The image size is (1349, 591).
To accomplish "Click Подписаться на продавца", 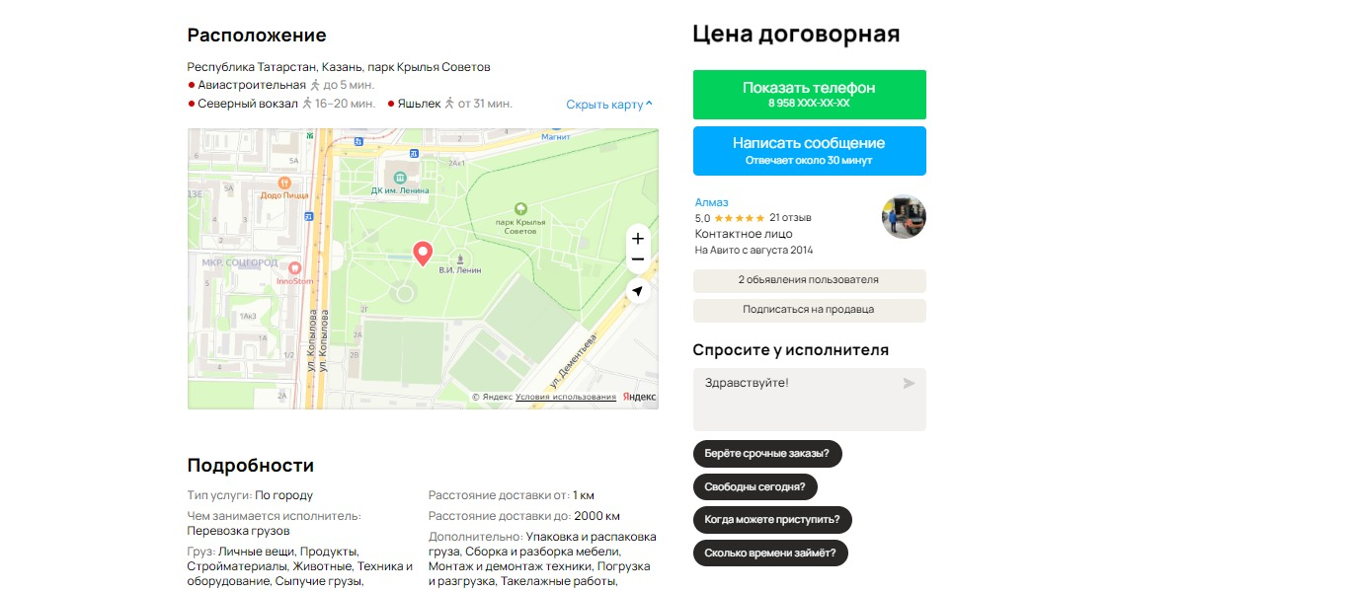I will pos(810,310).
